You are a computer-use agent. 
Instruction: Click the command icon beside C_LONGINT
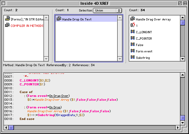(x=133, y=32)
